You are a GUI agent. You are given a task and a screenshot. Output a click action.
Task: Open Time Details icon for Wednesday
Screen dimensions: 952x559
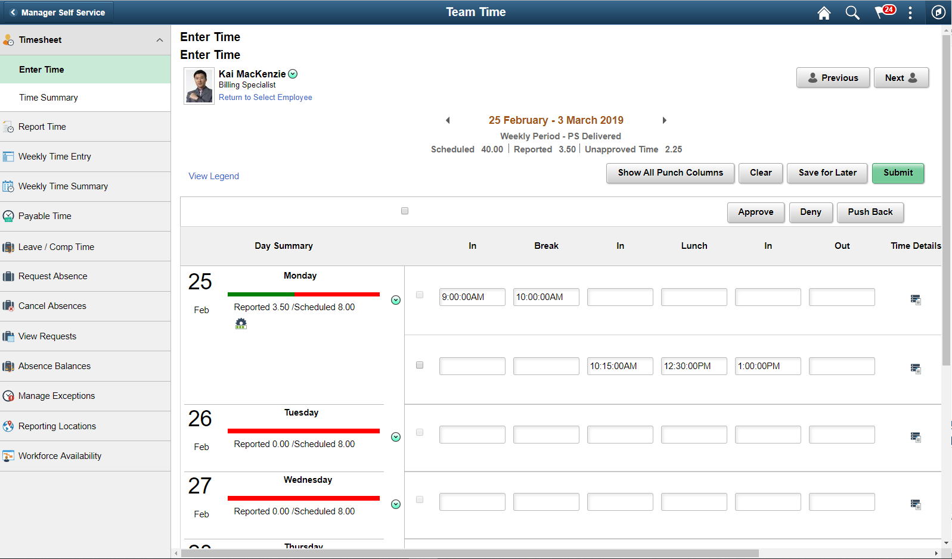coord(916,504)
